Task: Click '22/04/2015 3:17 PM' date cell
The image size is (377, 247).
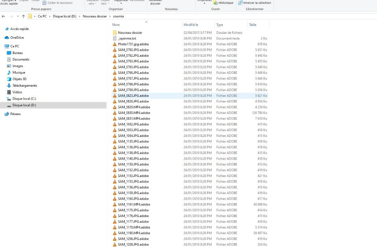Action: [198, 33]
